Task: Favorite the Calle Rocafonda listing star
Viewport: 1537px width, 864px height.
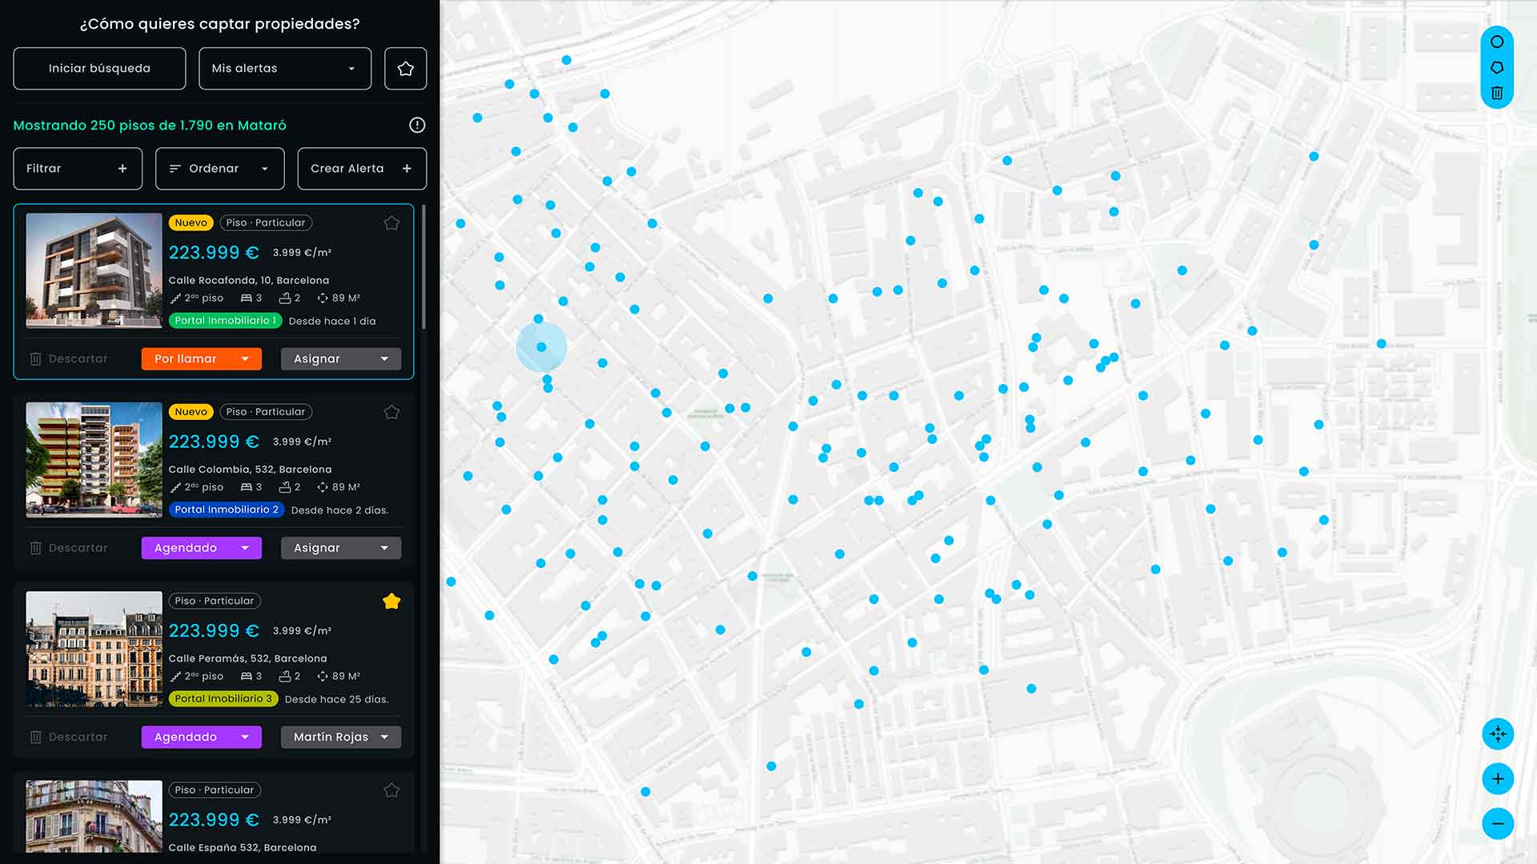Action: point(391,223)
